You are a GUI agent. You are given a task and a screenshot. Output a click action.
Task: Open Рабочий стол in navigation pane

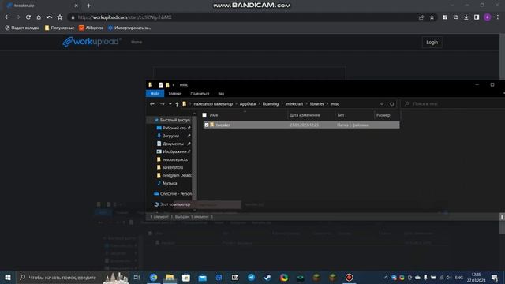tap(174, 128)
